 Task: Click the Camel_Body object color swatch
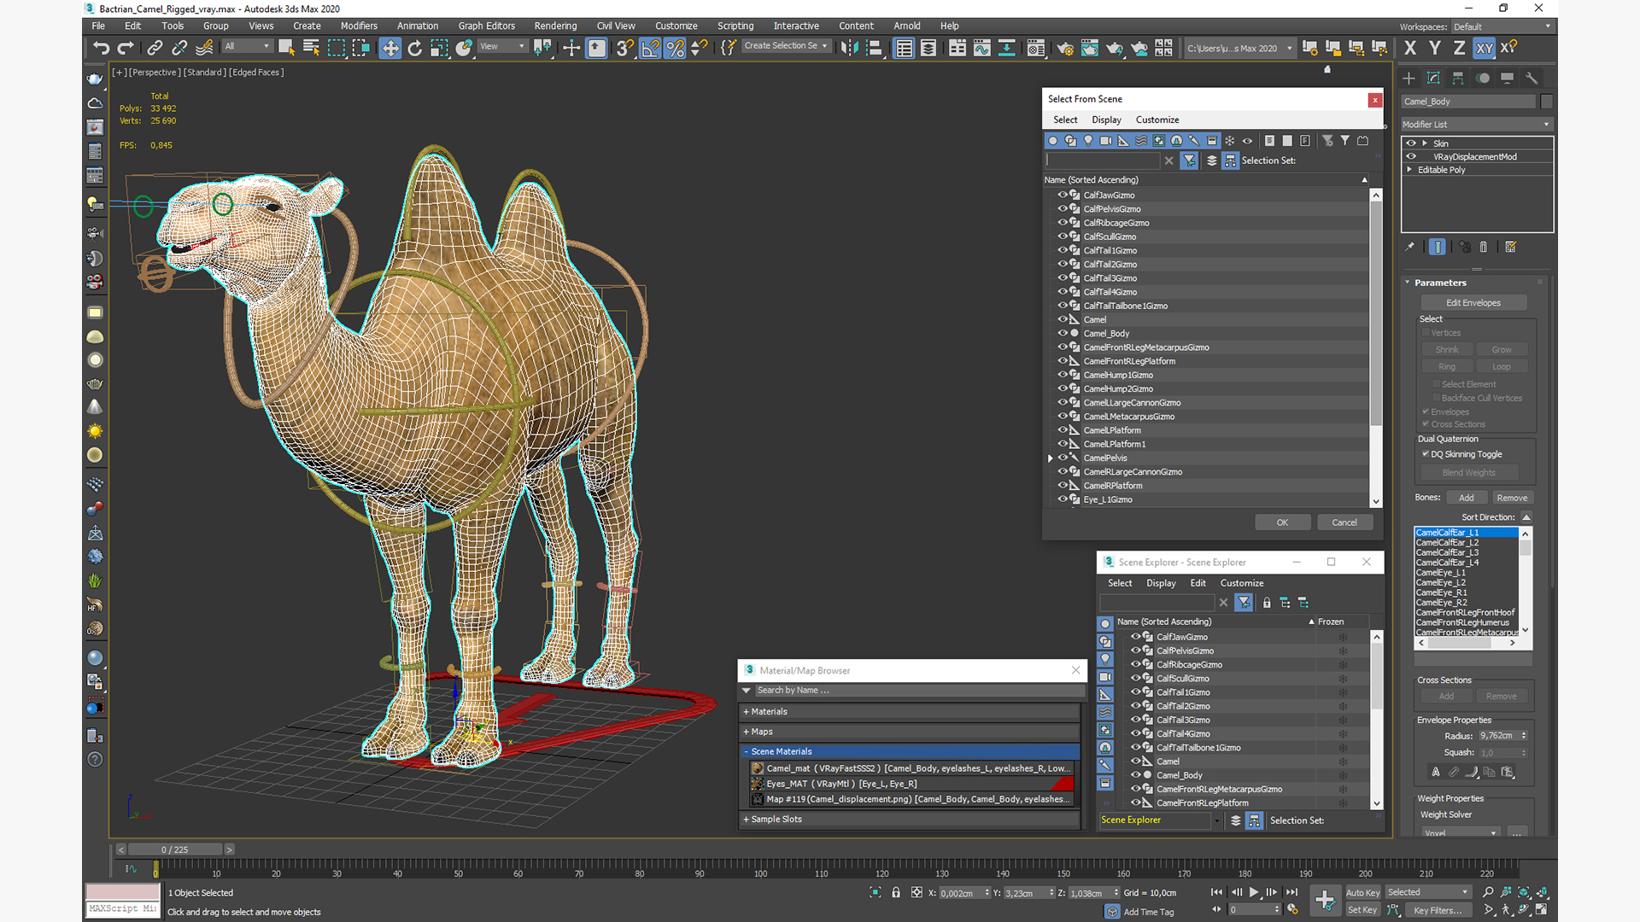click(x=1547, y=102)
